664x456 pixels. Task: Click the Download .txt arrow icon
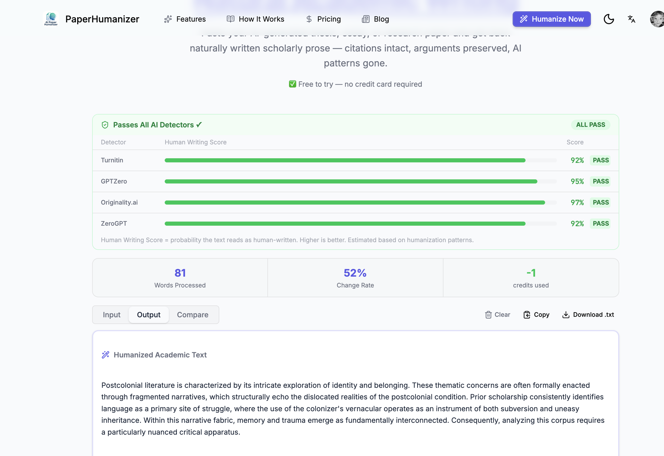pyautogui.click(x=566, y=314)
